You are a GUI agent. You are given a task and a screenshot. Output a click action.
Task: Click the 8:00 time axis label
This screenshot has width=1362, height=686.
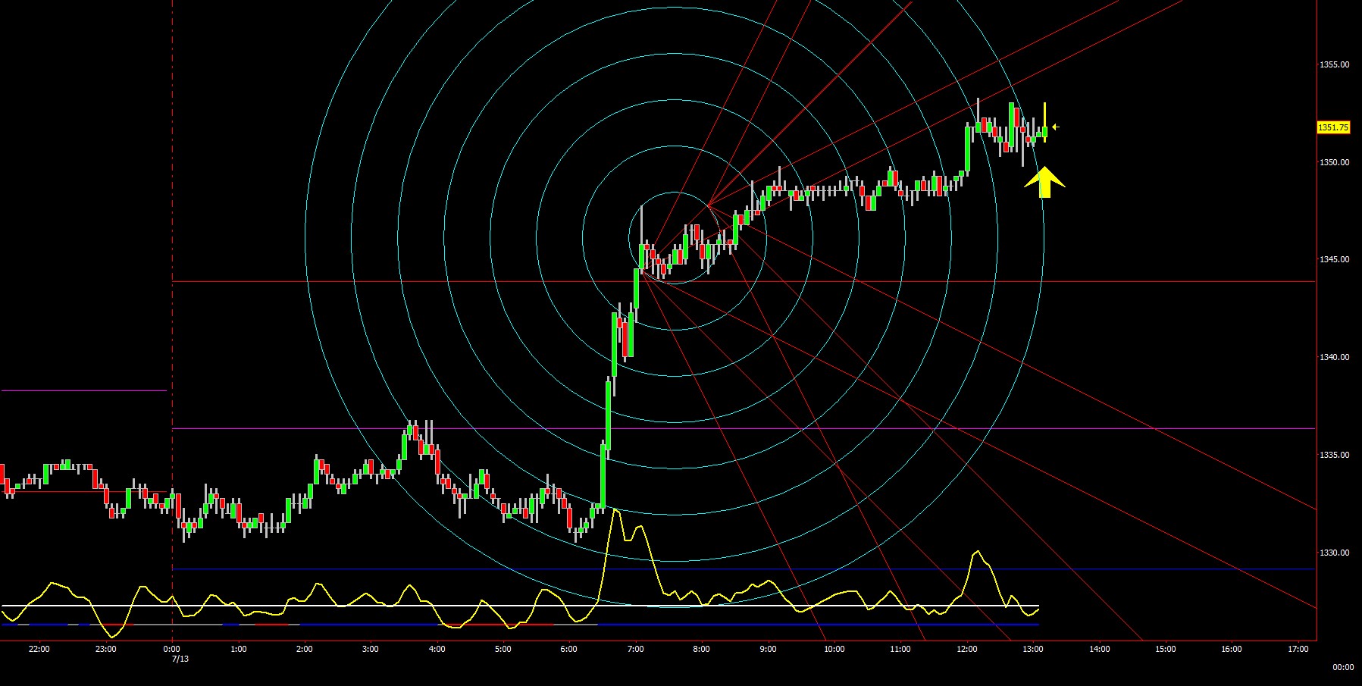701,649
